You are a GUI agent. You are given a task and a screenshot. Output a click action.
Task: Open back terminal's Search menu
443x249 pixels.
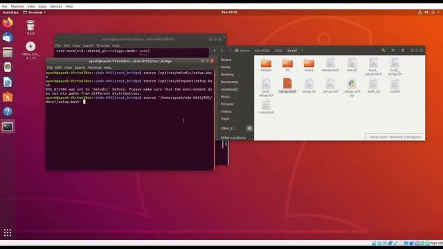point(88,46)
